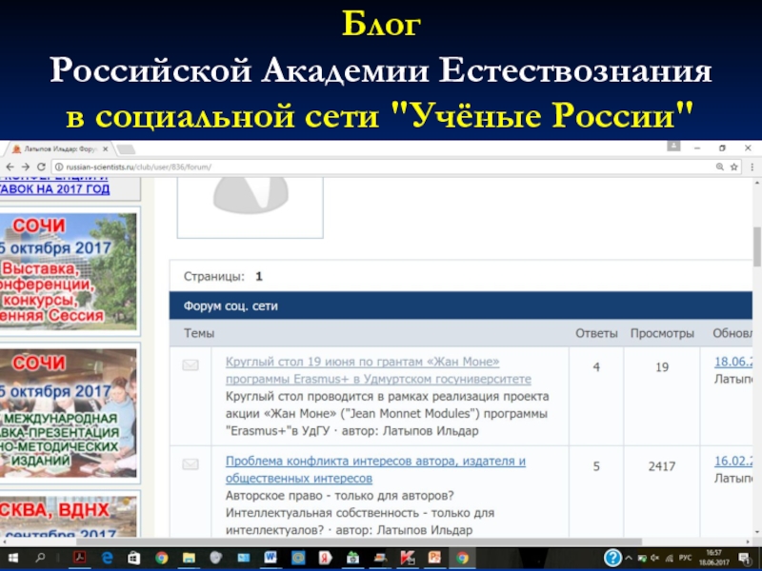The image size is (762, 571).
Task: Click the Просмотры column header
Action: (662, 334)
